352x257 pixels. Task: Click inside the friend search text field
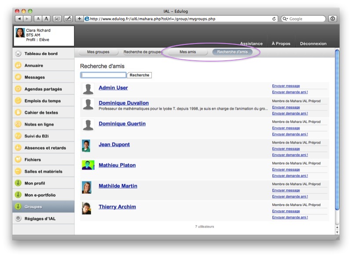tap(104, 75)
